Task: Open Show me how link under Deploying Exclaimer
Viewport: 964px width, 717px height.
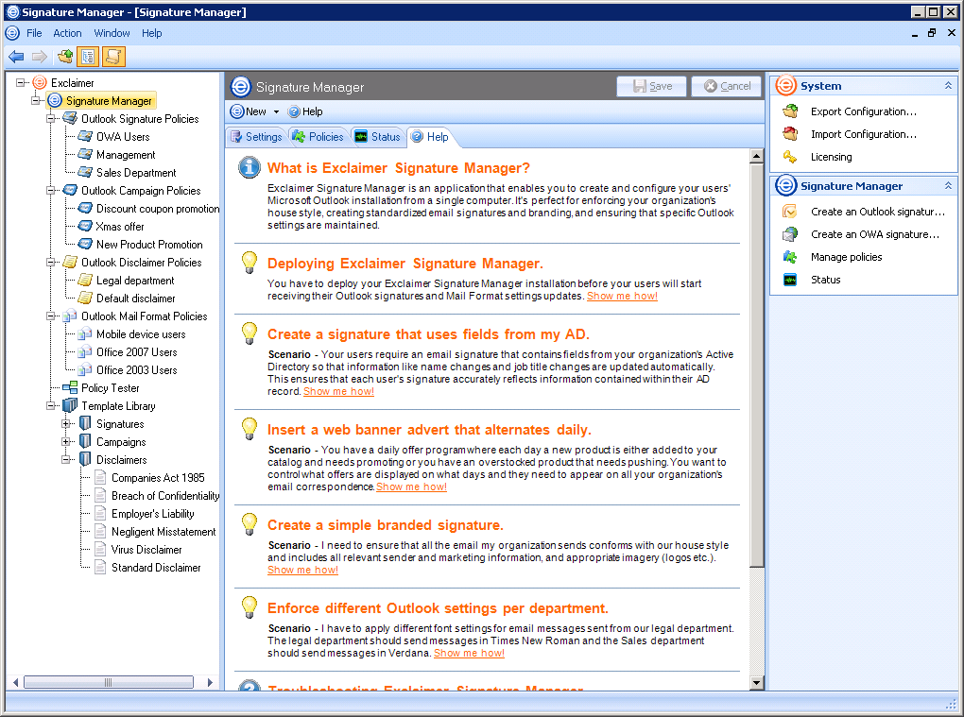Action: [622, 296]
